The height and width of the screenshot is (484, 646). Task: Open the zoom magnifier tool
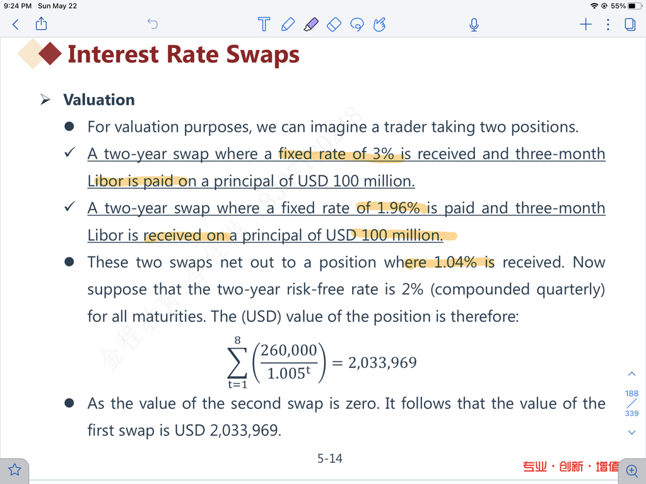click(631, 470)
